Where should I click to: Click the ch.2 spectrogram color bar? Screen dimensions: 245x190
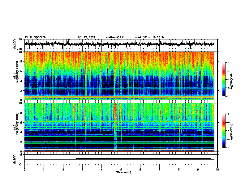tap(224, 131)
